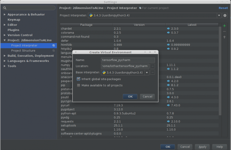Click the green plus install package icon
This screenshot has width=231, height=150.
224,26
